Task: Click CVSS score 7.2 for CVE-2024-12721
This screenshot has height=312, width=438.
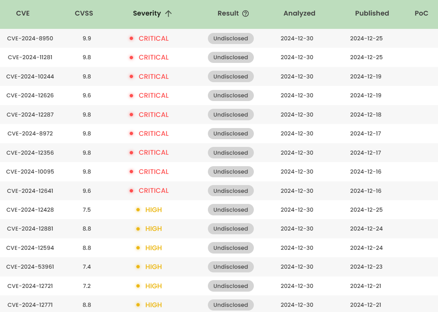Action: 87,286
